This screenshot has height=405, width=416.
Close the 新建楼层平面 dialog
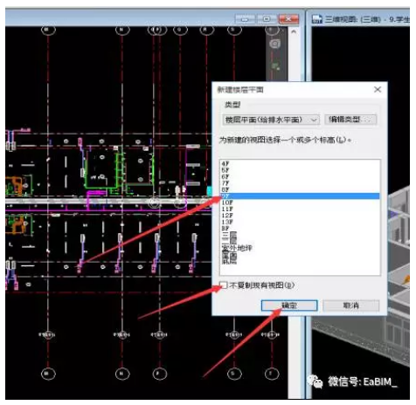tap(378, 89)
